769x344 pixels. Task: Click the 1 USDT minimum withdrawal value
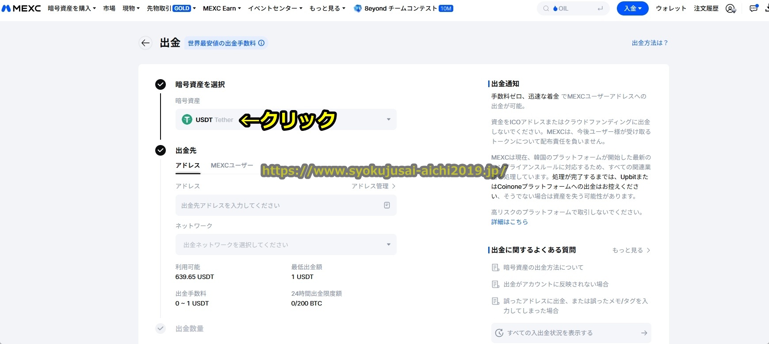coord(302,277)
